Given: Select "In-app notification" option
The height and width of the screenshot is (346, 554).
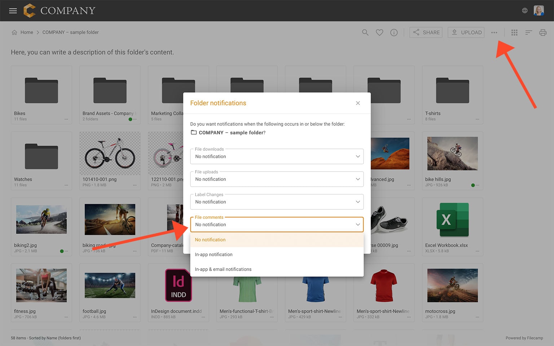Looking at the screenshot, I should pyautogui.click(x=214, y=254).
